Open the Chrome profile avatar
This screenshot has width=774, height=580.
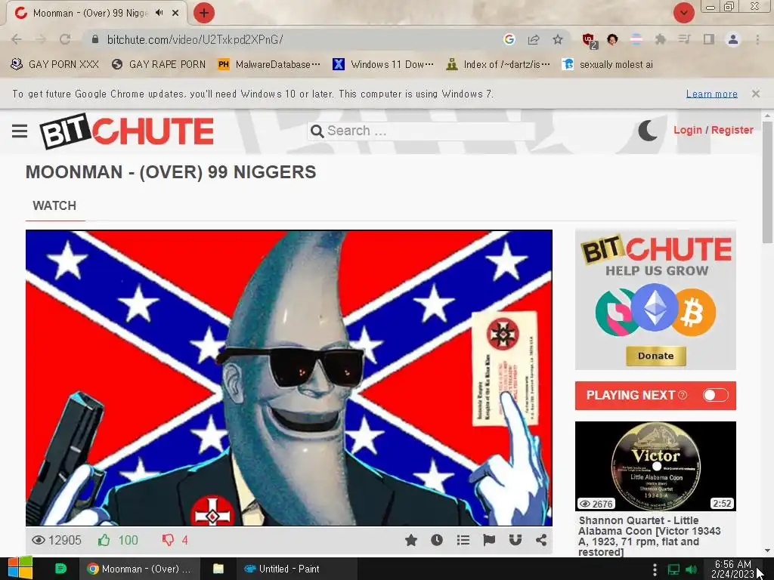(733, 39)
